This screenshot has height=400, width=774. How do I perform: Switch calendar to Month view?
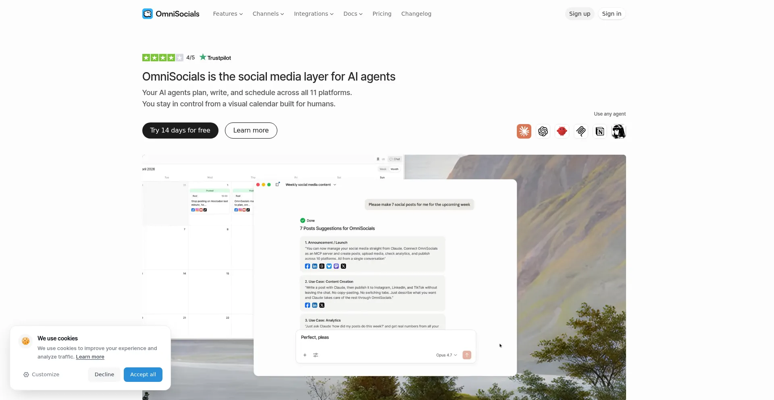pyautogui.click(x=395, y=169)
